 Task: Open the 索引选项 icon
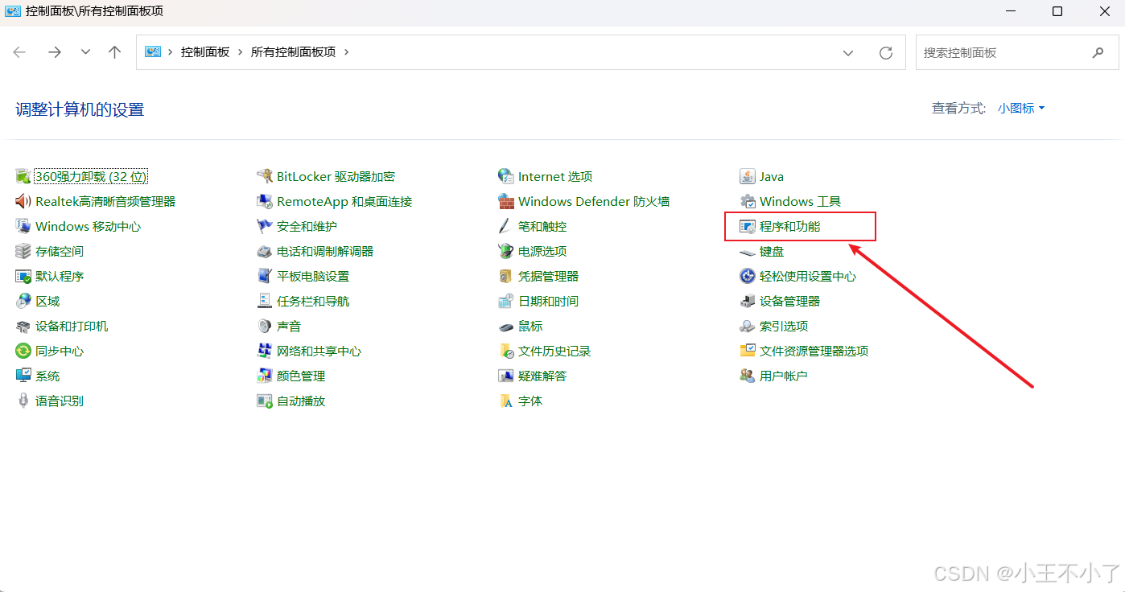click(x=748, y=326)
